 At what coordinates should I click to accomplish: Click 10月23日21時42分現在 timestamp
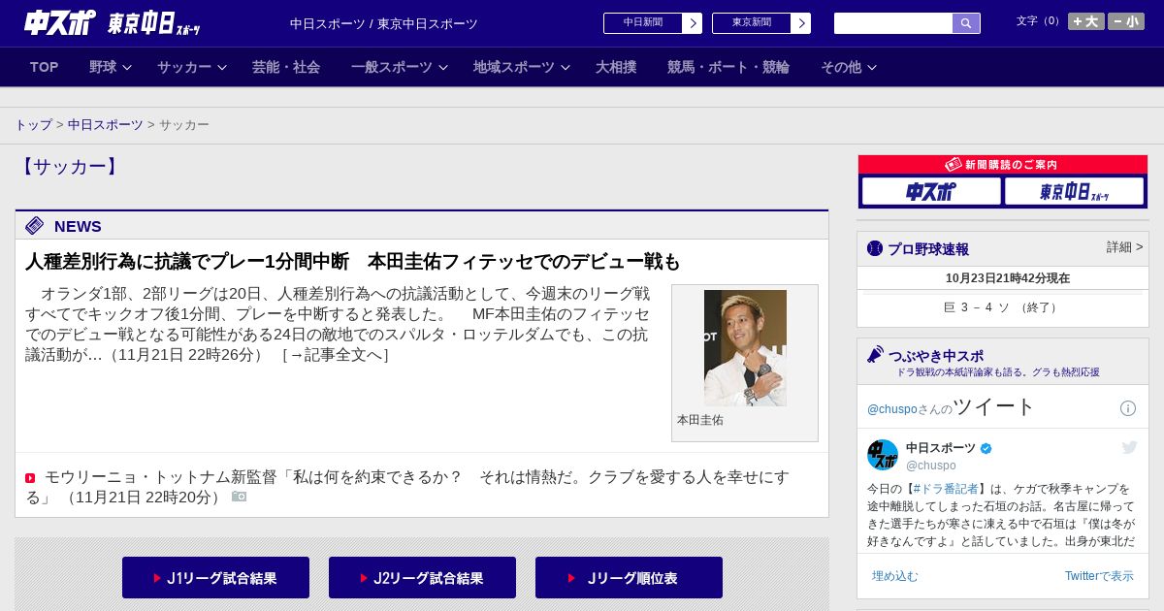pos(1008,278)
